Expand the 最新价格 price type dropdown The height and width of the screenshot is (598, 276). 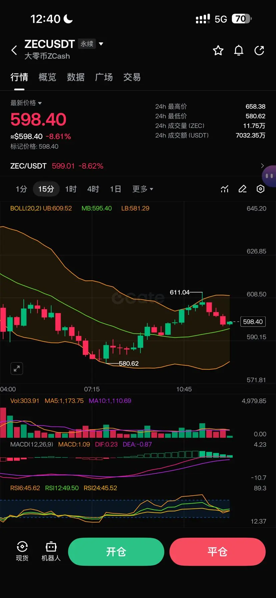[x=26, y=103]
